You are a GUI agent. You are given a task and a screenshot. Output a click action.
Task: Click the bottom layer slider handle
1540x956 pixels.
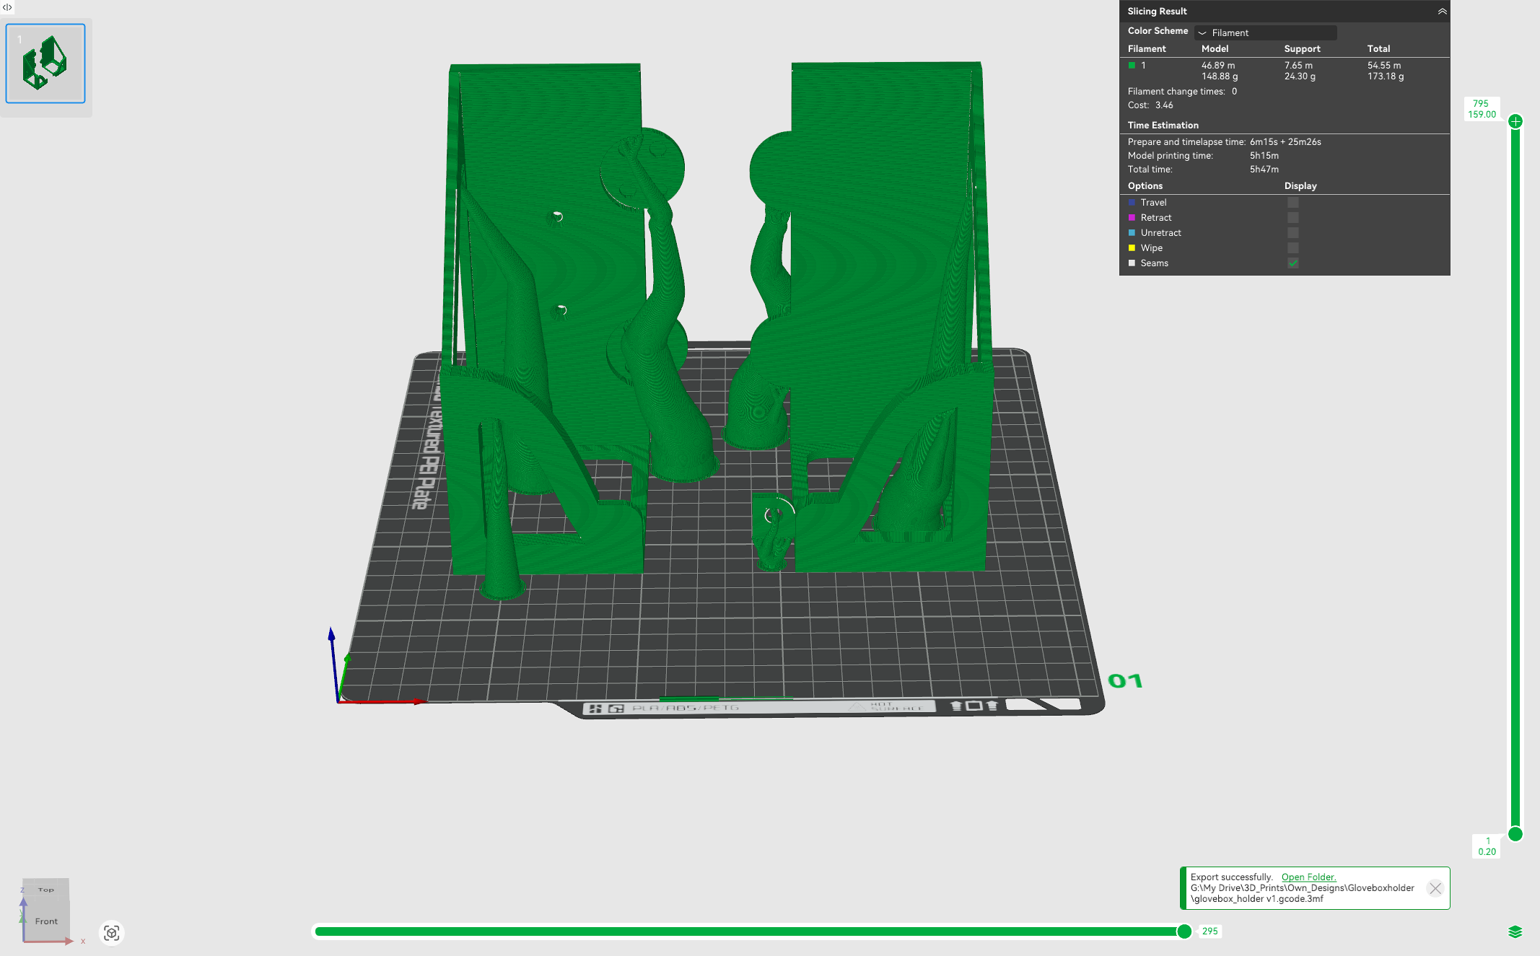pyautogui.click(x=1515, y=834)
